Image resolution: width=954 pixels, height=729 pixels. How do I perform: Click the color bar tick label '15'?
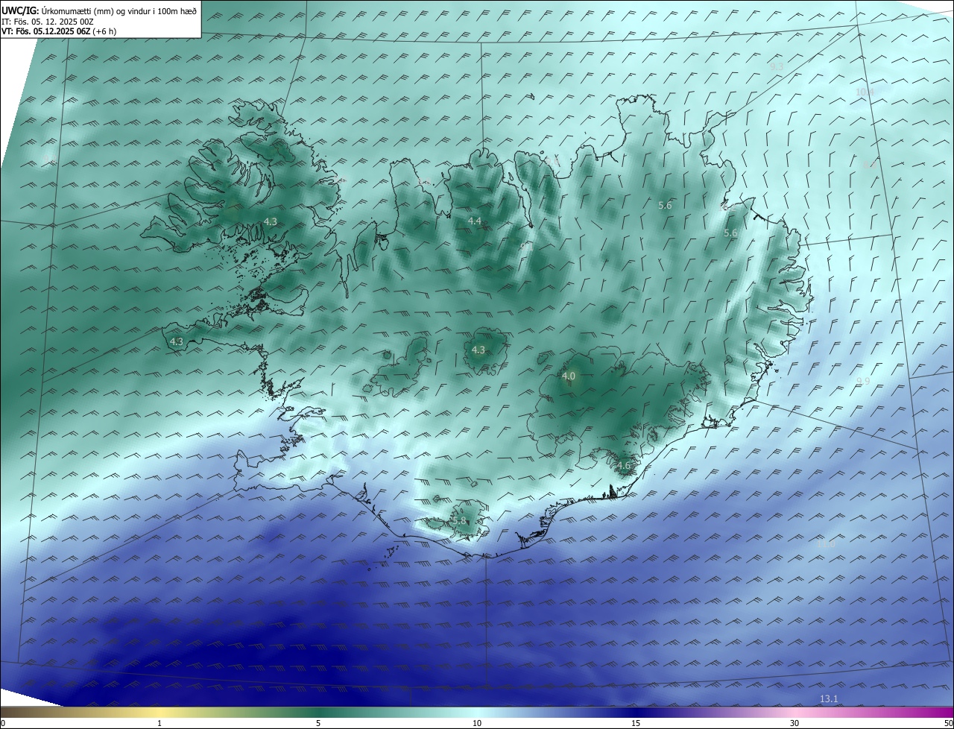tap(636, 723)
